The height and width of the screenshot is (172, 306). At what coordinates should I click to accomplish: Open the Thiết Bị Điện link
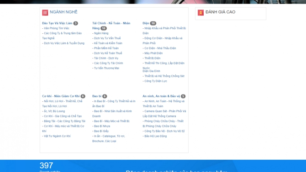coord(153,58)
